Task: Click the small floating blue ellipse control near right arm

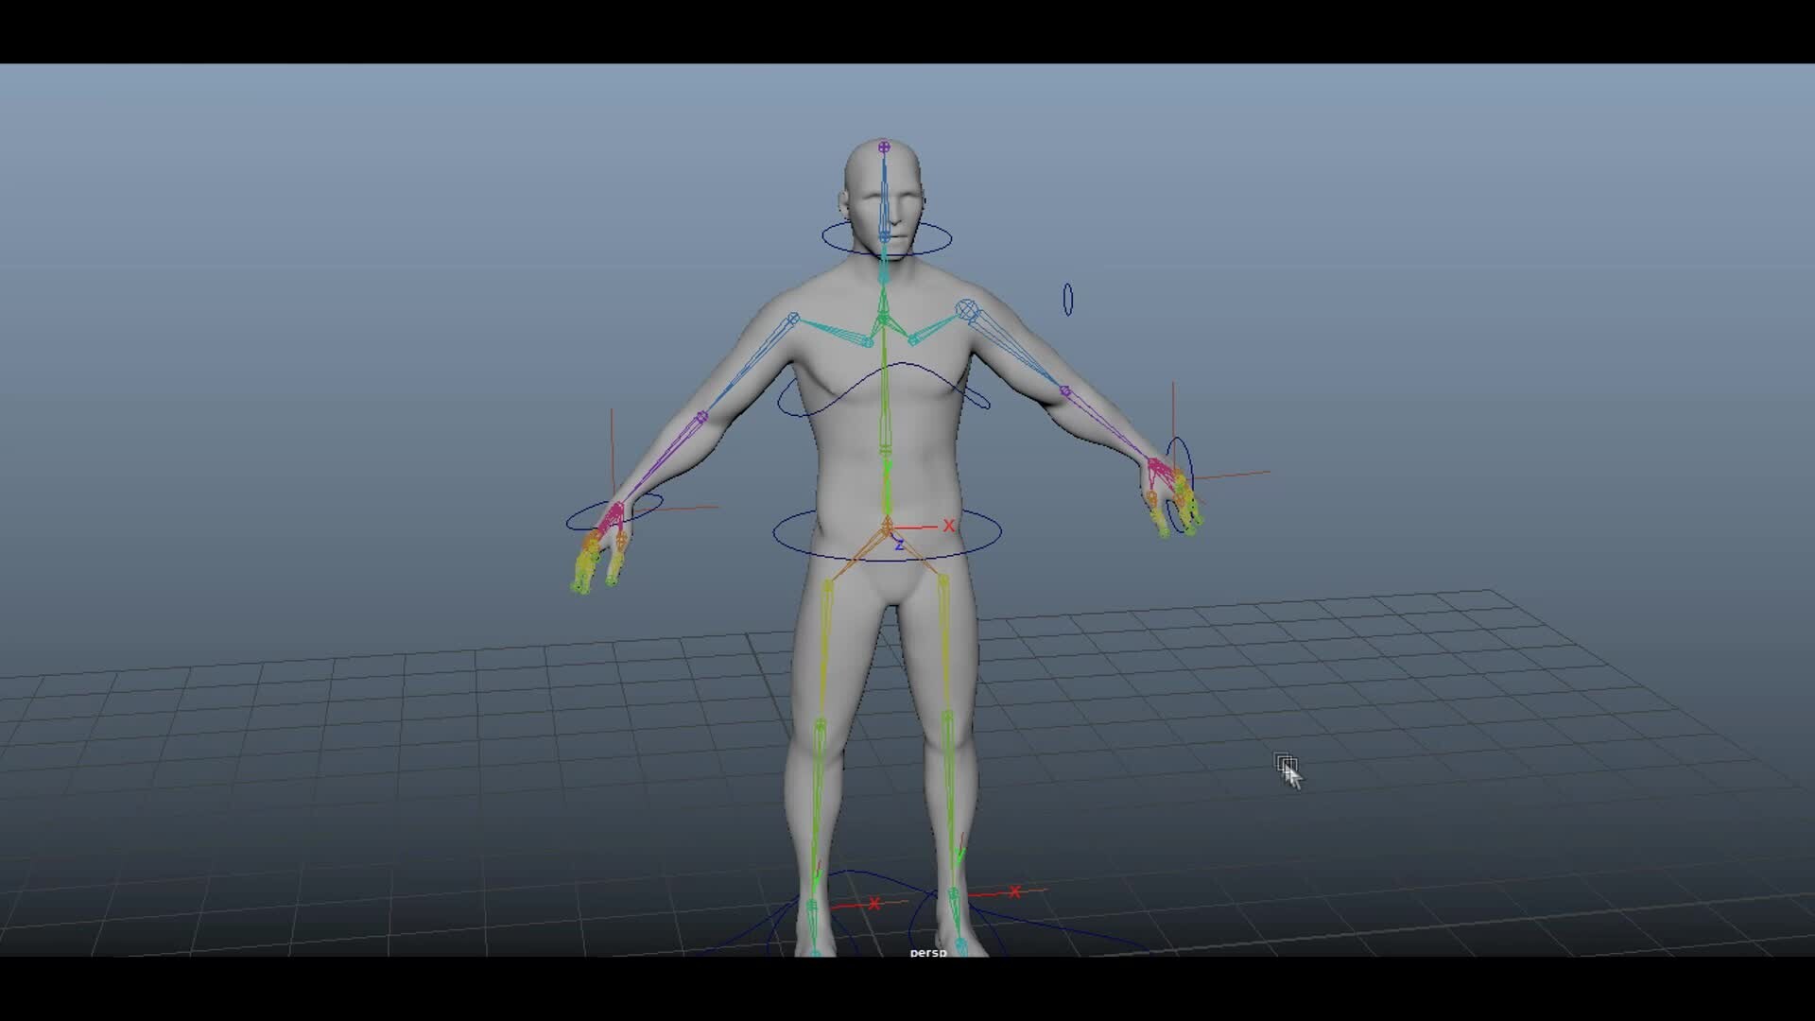Action: [1069, 301]
